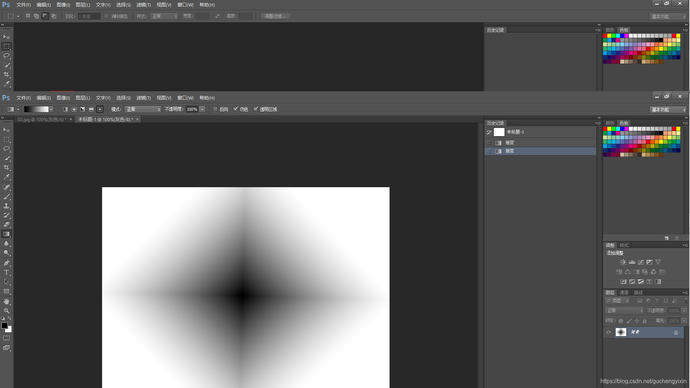Viewport: 690px width, 388px height.
Task: Click the 调整边缘 button in the back window
Action: tap(275, 16)
